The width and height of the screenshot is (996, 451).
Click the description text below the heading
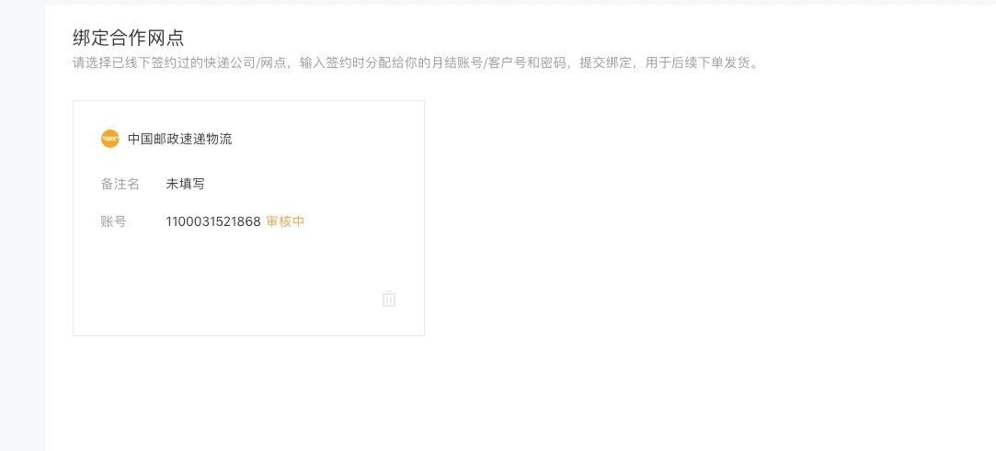[x=416, y=62]
